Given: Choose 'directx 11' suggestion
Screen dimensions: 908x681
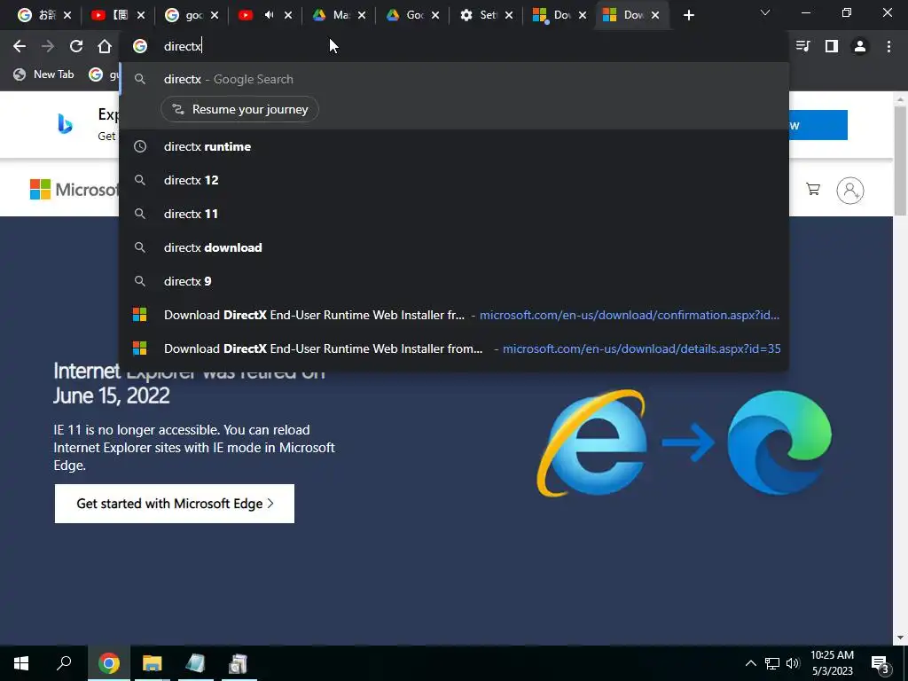Looking at the screenshot, I should click(x=453, y=214).
